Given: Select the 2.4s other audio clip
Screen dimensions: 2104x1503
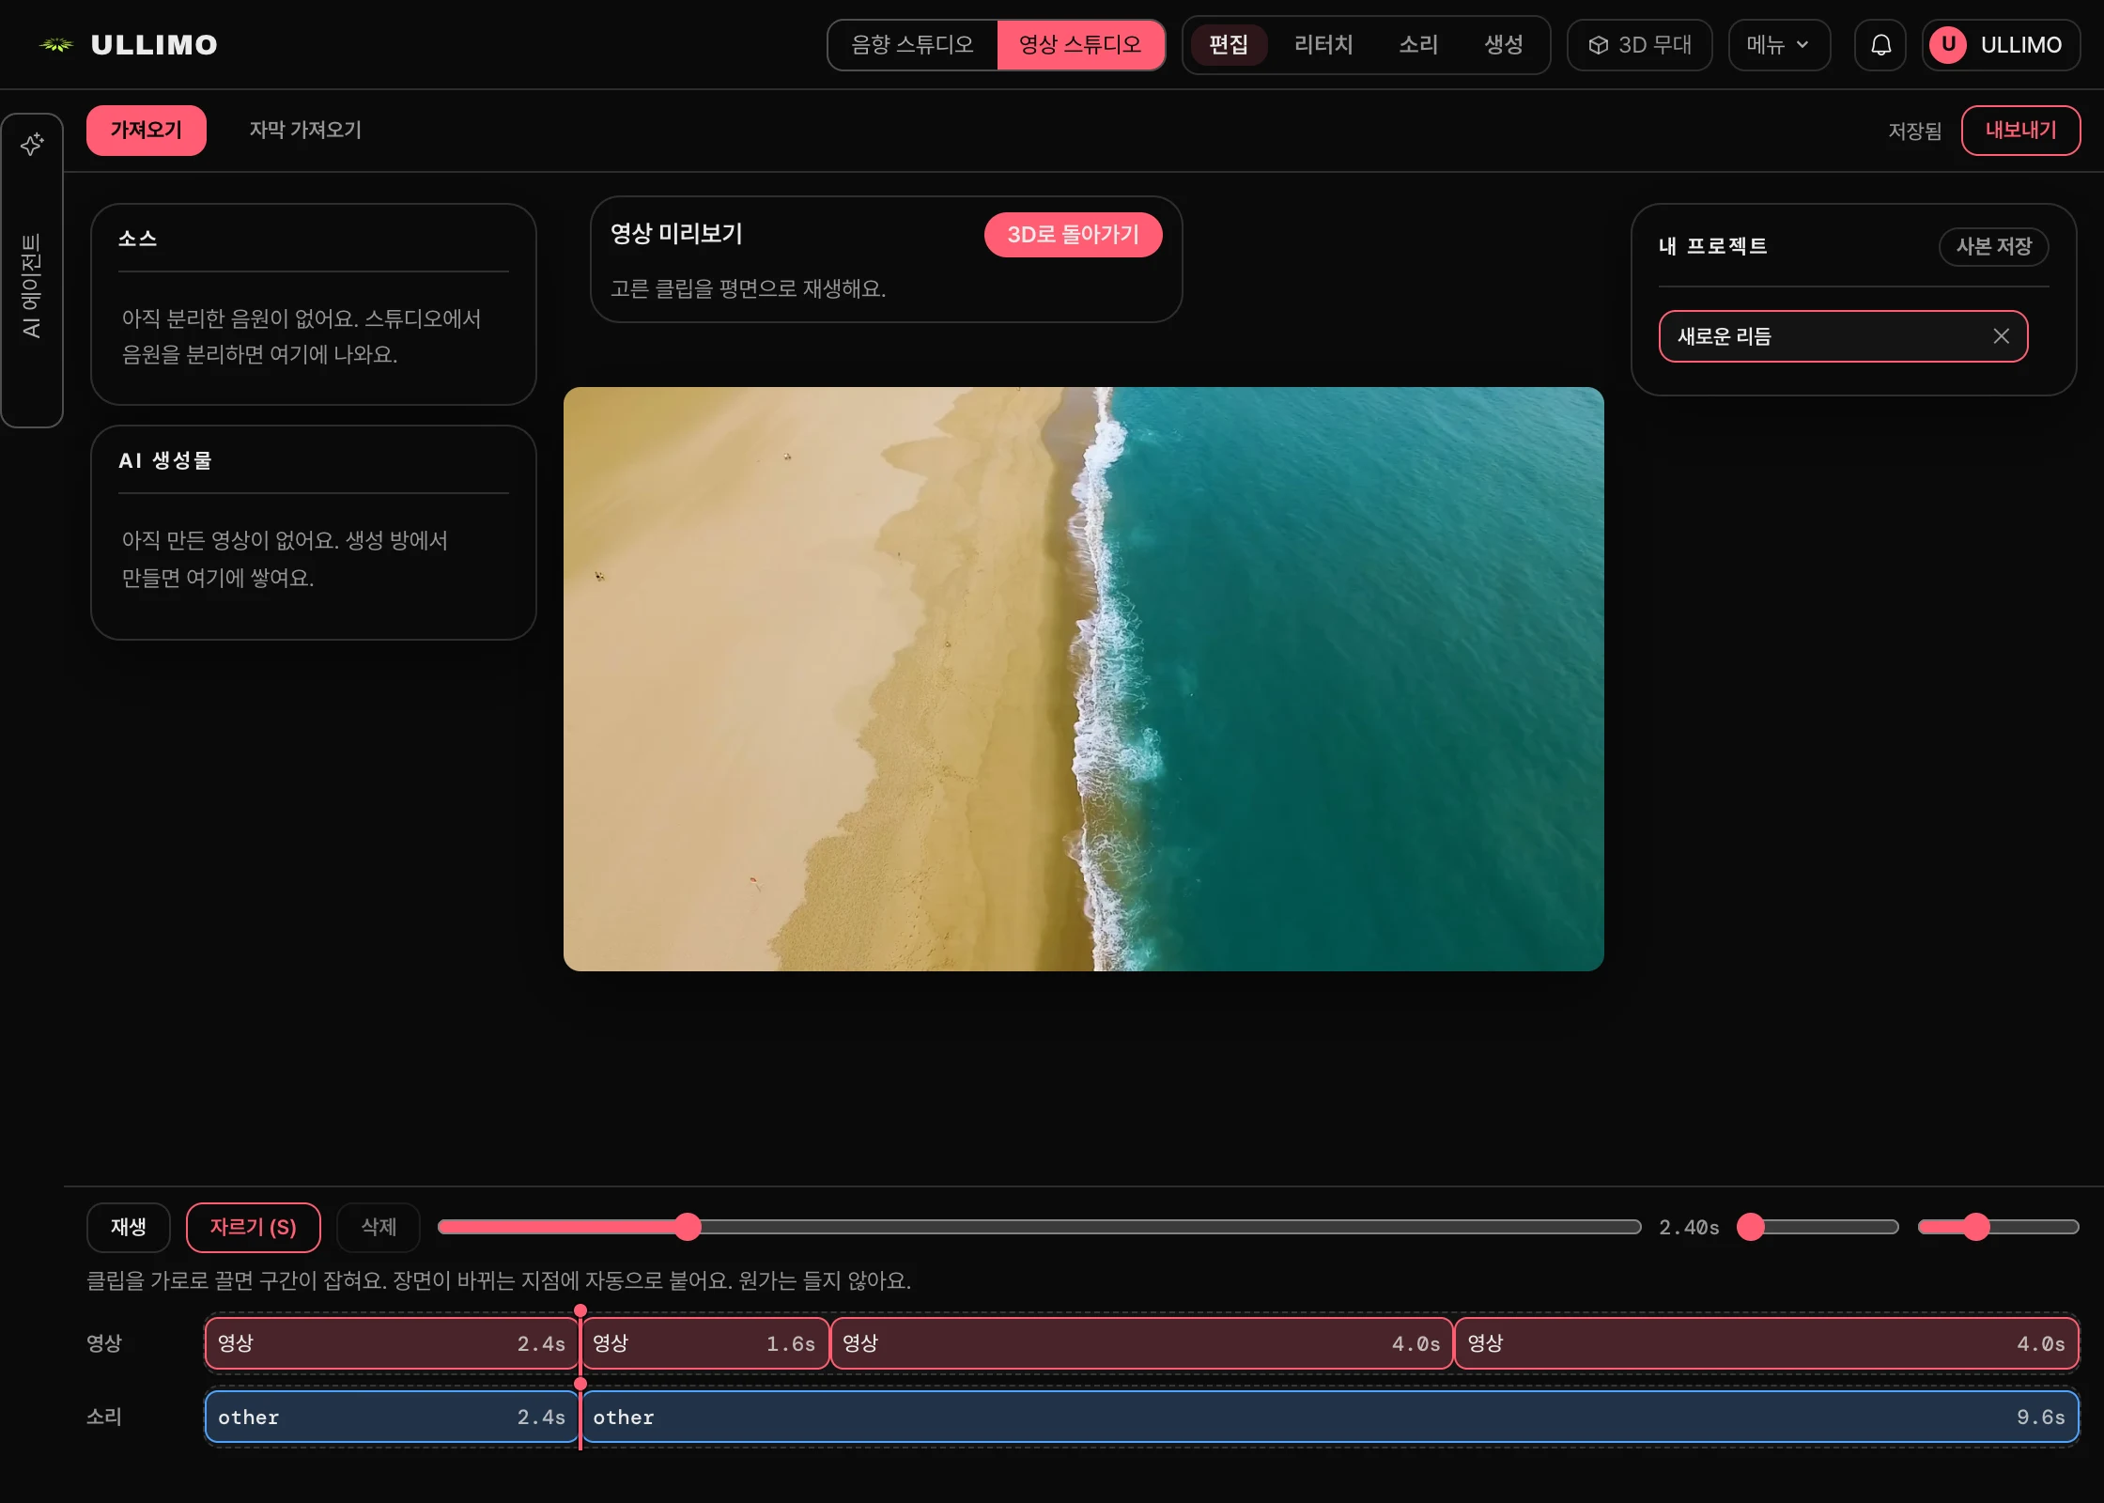Looking at the screenshot, I should (x=392, y=1418).
